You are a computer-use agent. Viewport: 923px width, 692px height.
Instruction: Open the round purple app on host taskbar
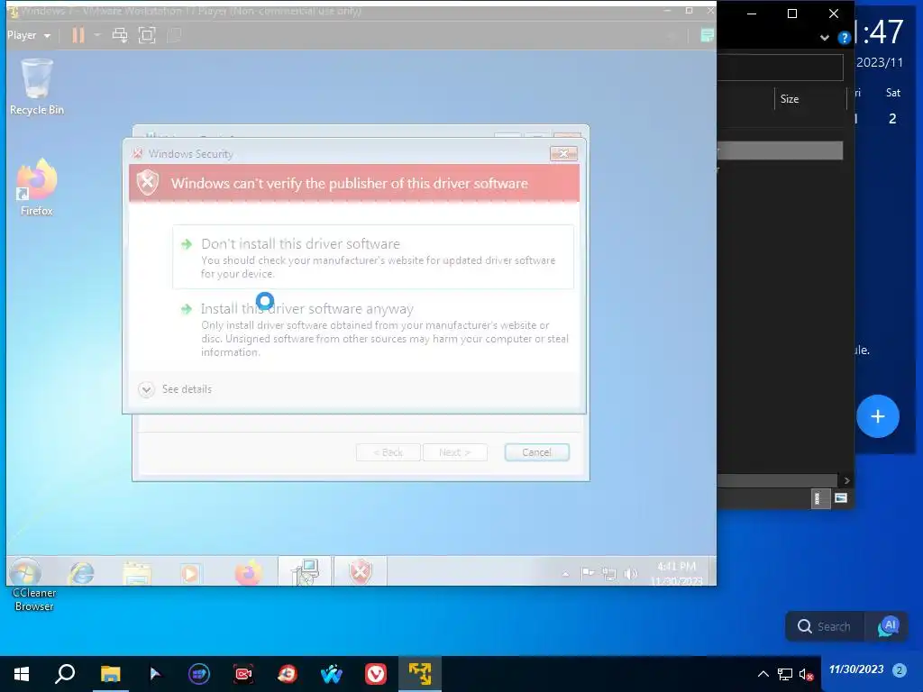199,674
